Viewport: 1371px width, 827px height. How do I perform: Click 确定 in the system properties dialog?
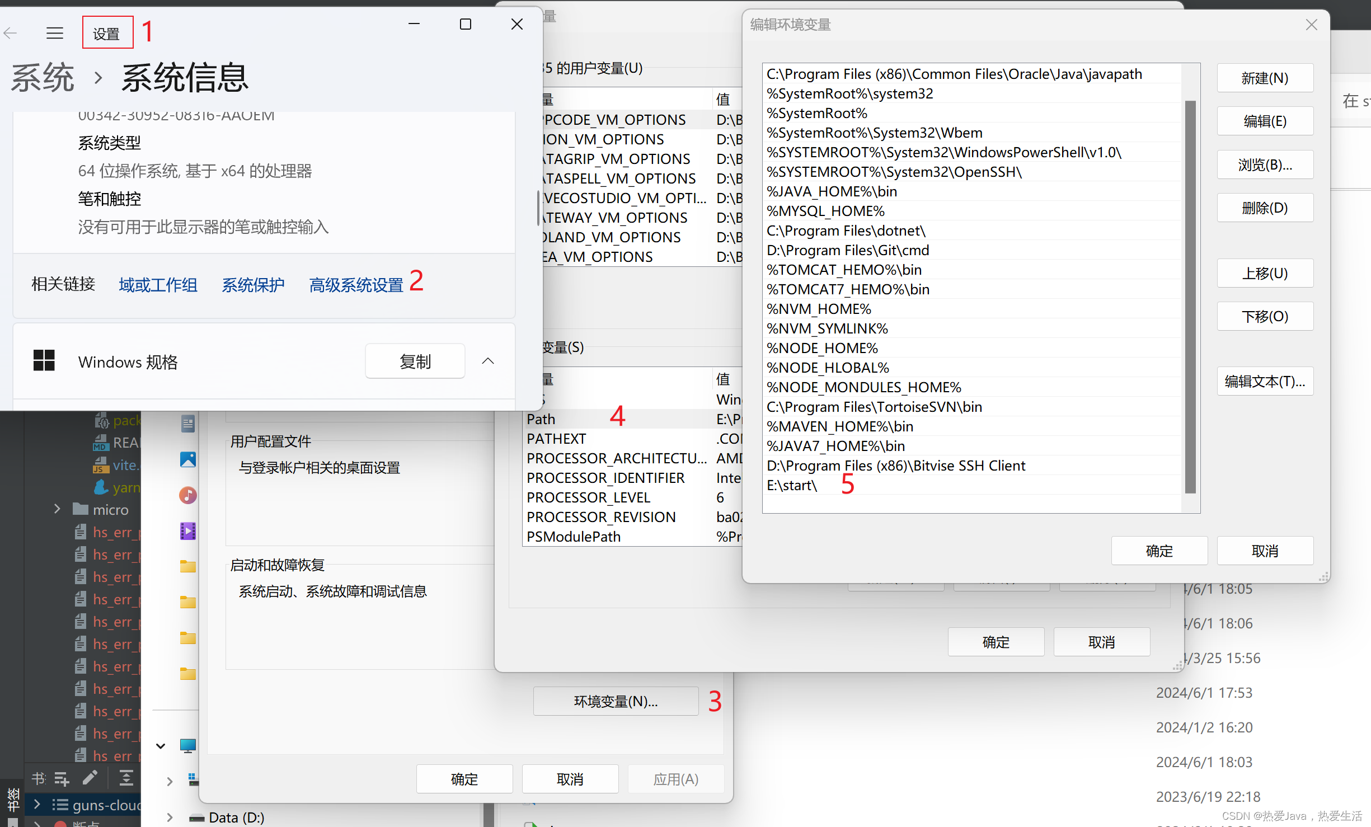(x=464, y=779)
